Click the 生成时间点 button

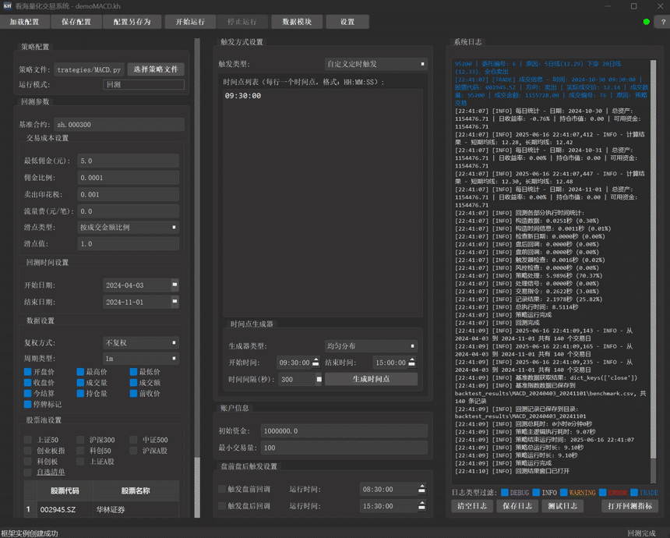(x=371, y=379)
